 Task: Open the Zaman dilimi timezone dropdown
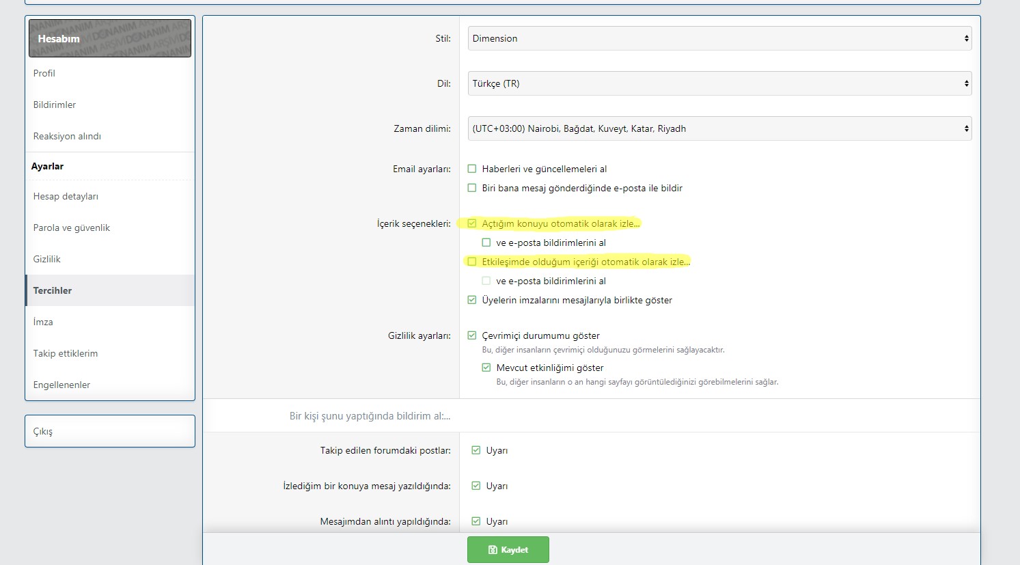[x=719, y=128]
